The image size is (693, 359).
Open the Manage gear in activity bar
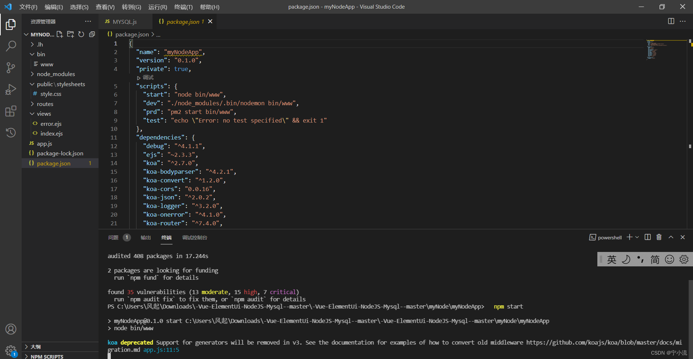11,350
